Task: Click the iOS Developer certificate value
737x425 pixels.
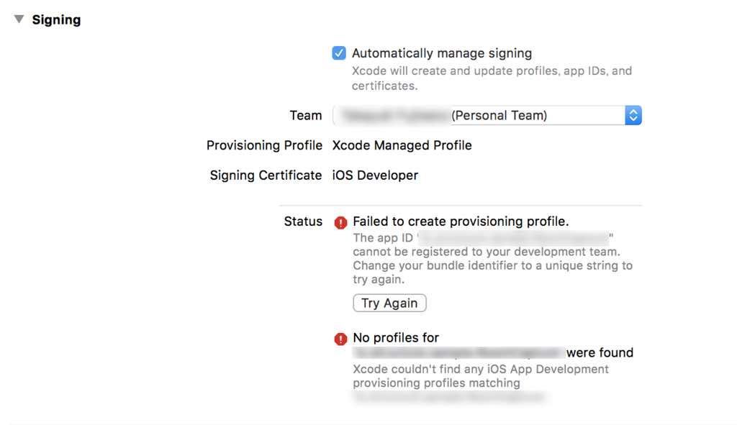Action: [375, 175]
